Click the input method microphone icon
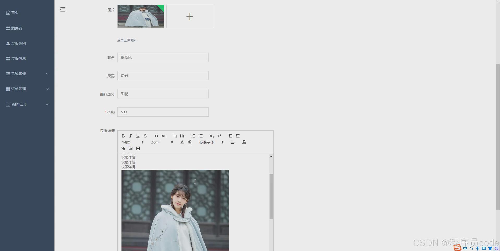 coord(478,248)
